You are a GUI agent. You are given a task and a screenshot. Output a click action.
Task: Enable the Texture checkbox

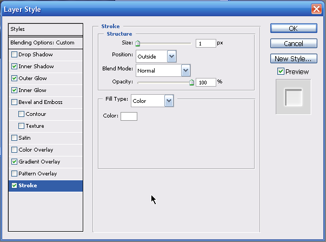click(21, 126)
